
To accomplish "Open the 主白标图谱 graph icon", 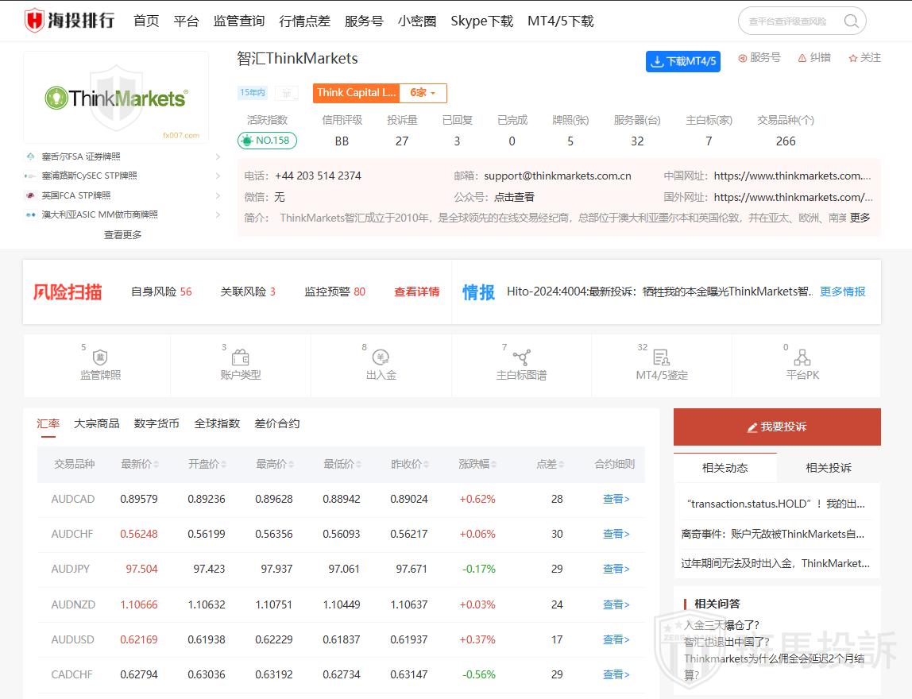I will tap(521, 358).
